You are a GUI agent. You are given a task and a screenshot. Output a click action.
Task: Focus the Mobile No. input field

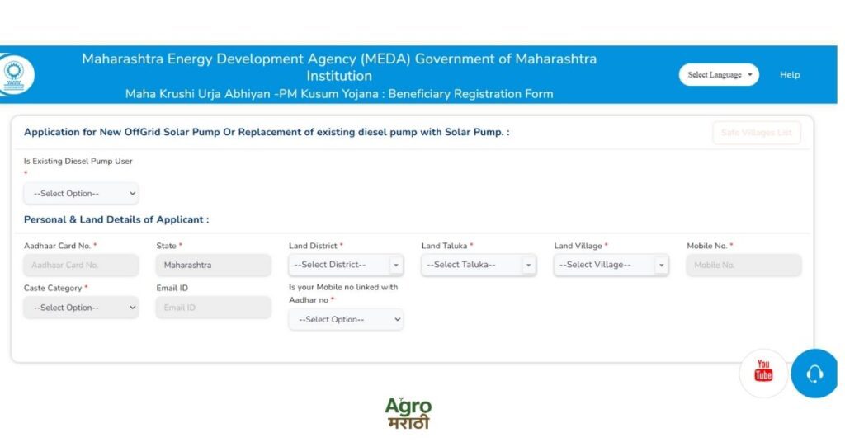[x=744, y=265]
